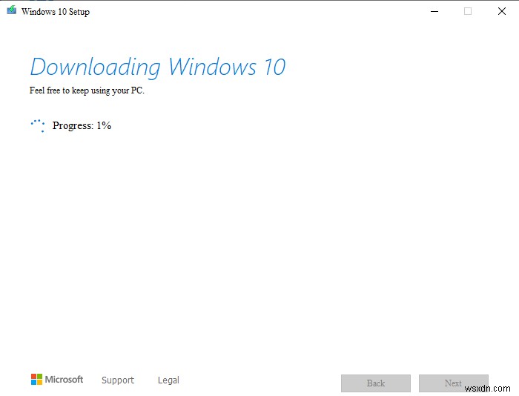The width and height of the screenshot is (519, 396).
Task: Click the disabled maximize button
Action: [468, 11]
